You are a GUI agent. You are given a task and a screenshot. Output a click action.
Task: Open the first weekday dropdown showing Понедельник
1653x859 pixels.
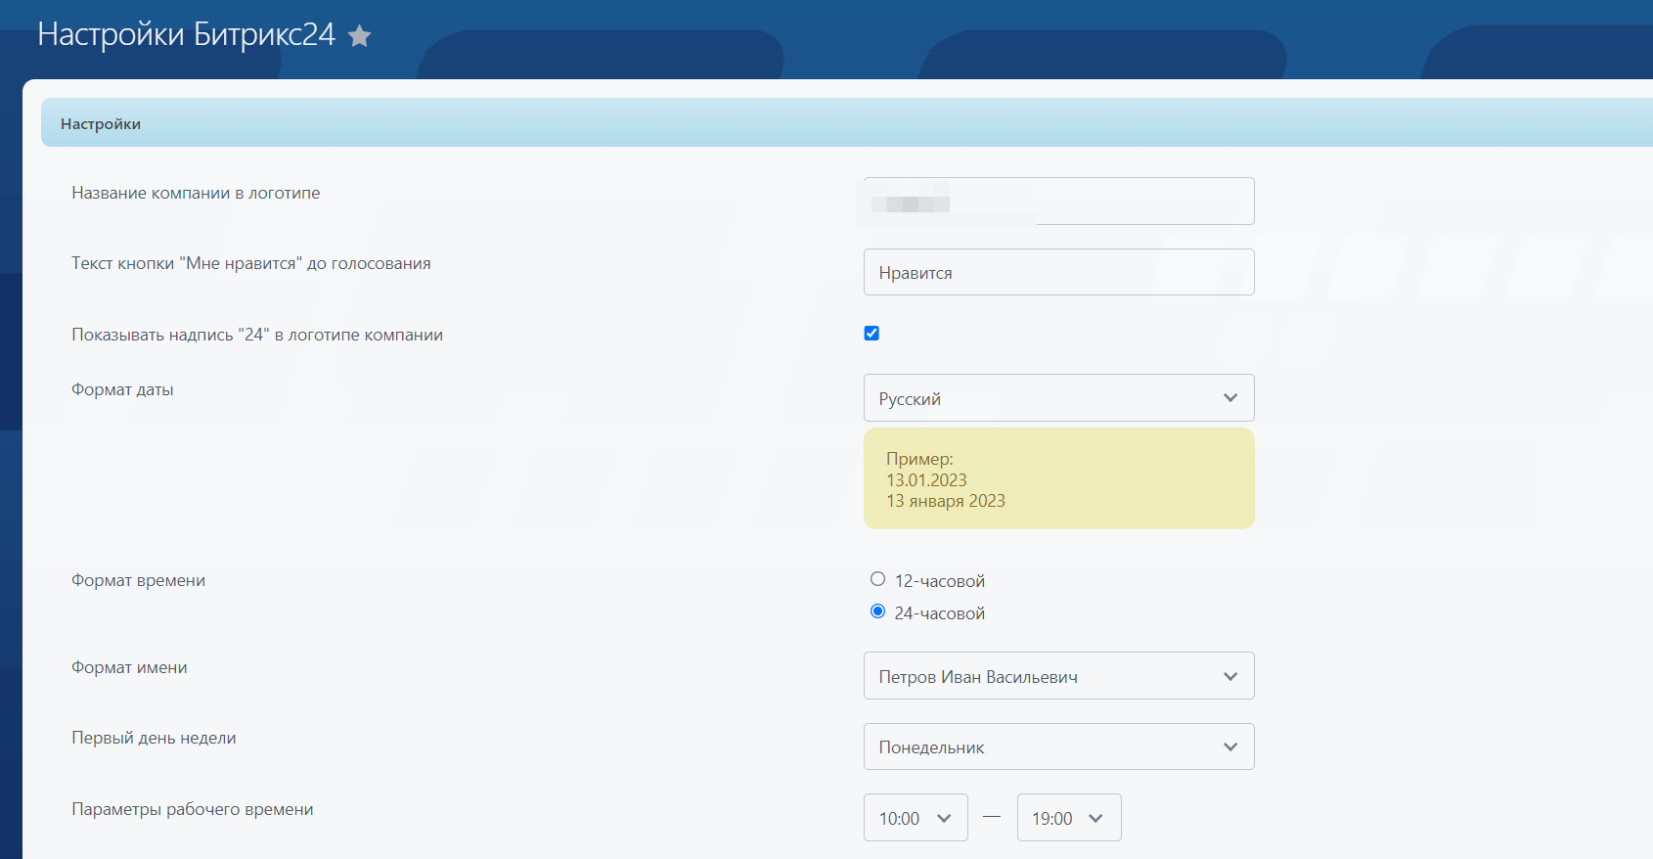click(x=1058, y=746)
